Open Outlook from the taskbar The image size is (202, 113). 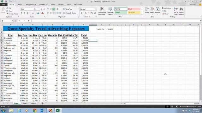point(43,110)
